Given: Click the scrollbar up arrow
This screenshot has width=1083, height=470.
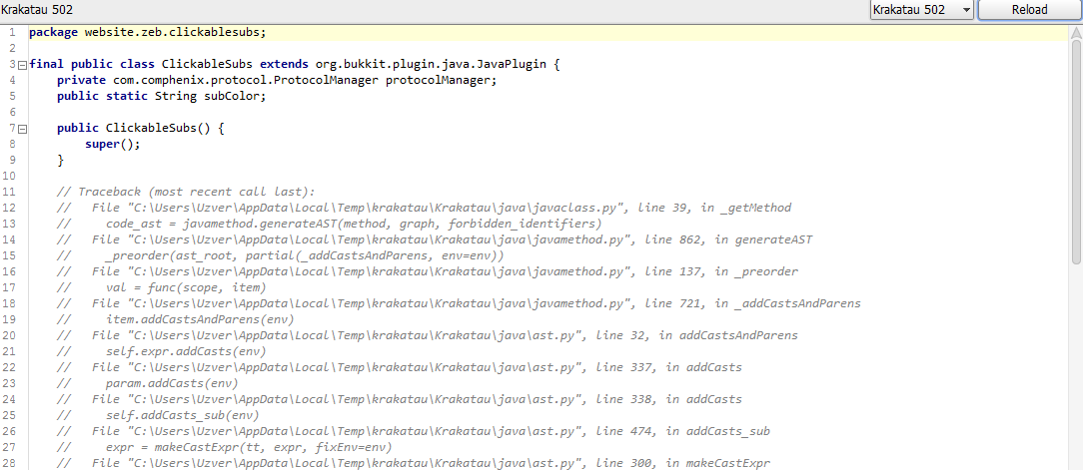Looking at the screenshot, I should pos(1076,33).
